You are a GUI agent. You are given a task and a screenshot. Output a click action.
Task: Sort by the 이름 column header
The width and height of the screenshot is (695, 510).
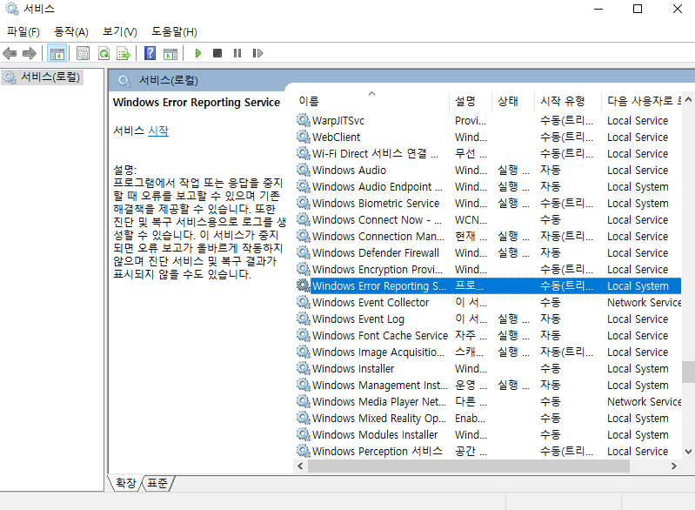371,101
